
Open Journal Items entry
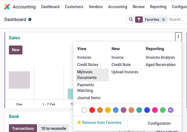[89, 98]
